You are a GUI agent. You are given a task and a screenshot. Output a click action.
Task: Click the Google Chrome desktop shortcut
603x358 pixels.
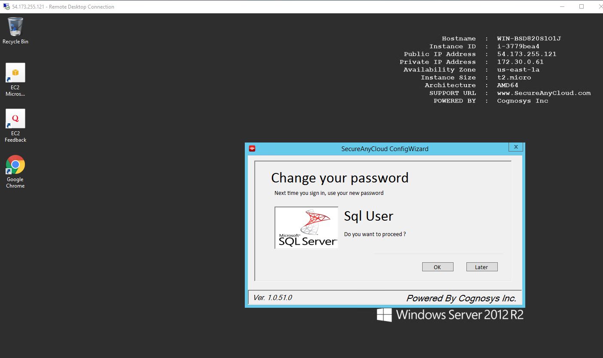pos(15,165)
